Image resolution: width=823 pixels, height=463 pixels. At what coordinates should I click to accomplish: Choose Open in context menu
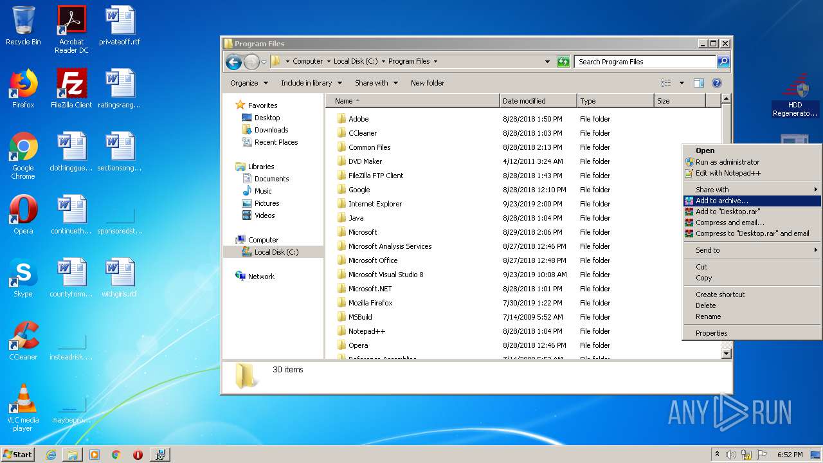[x=752, y=150]
